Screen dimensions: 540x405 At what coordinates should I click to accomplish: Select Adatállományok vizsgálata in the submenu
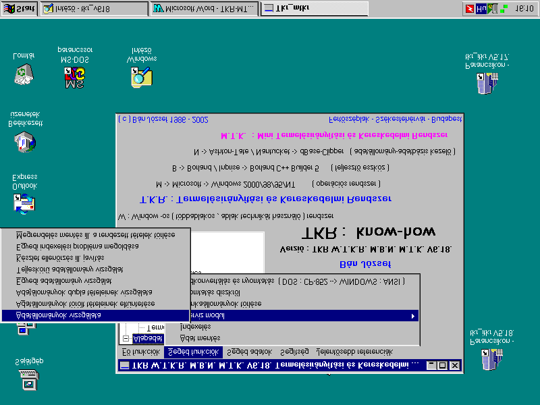[95, 315]
